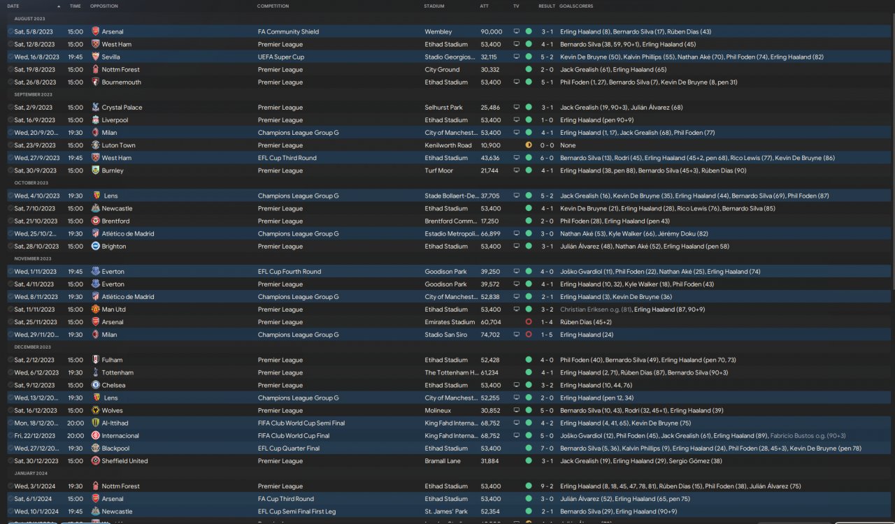
Task: Click the Sat, 23/9/2023 fixture date
Action: [x=34, y=145]
